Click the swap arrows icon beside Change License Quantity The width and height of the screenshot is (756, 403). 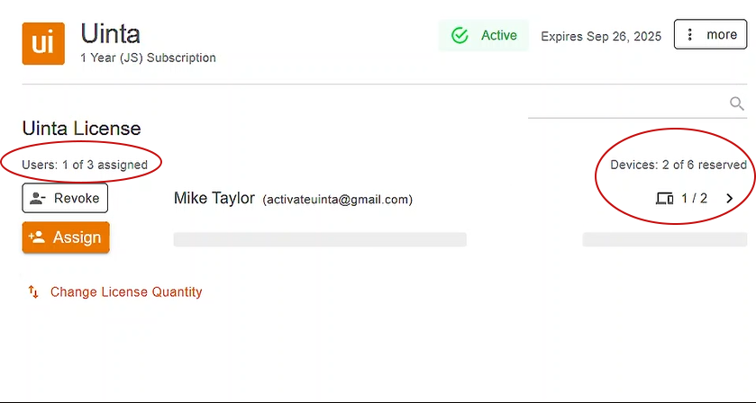33,291
